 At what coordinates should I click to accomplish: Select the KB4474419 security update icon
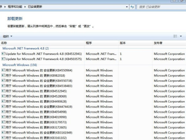point(3,107)
